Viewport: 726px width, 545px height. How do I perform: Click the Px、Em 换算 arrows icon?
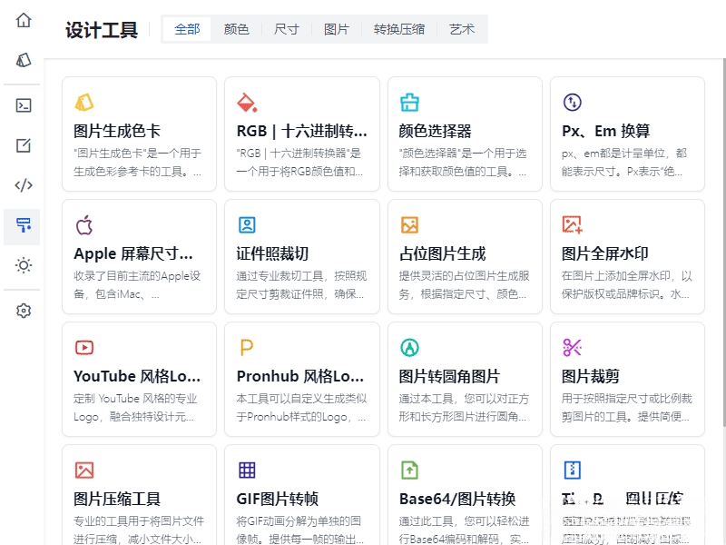573,103
